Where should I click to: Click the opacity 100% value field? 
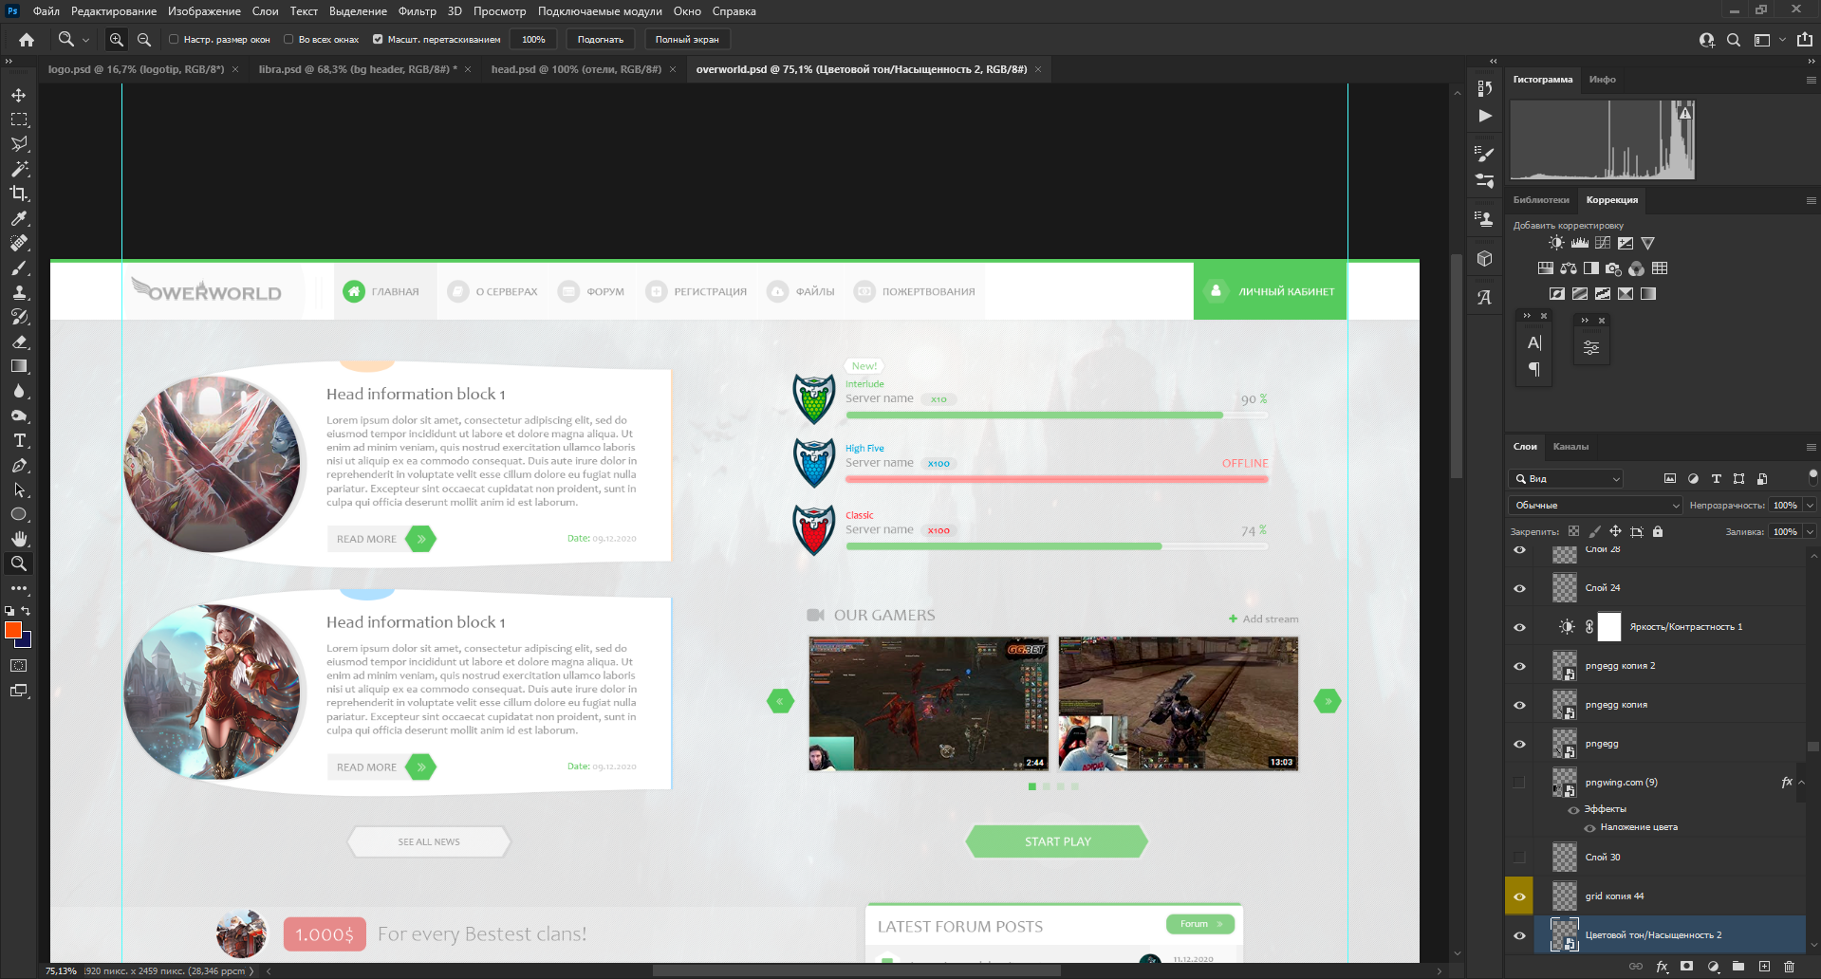pos(1785,506)
